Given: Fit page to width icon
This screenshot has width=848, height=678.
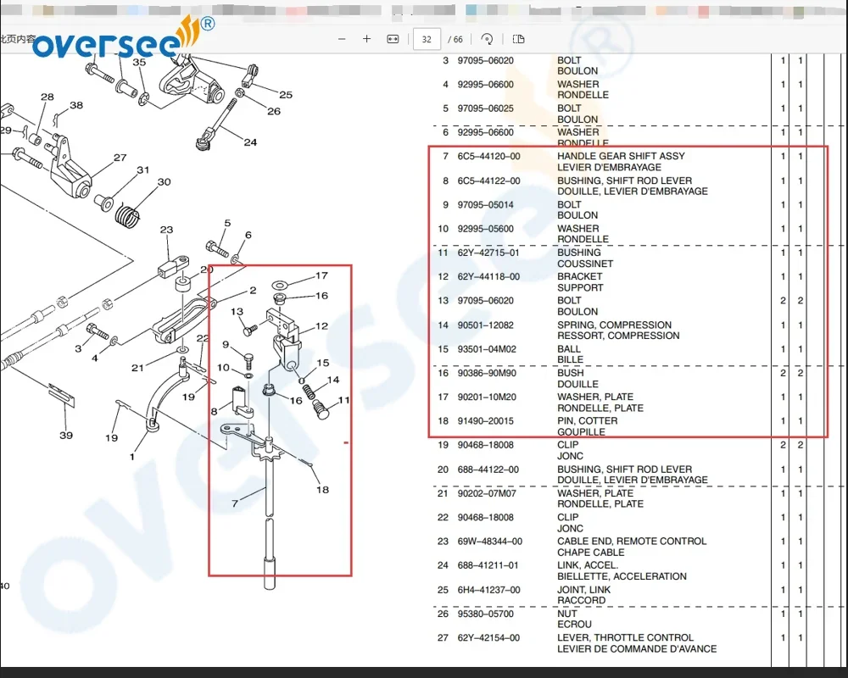Looking at the screenshot, I should (393, 39).
